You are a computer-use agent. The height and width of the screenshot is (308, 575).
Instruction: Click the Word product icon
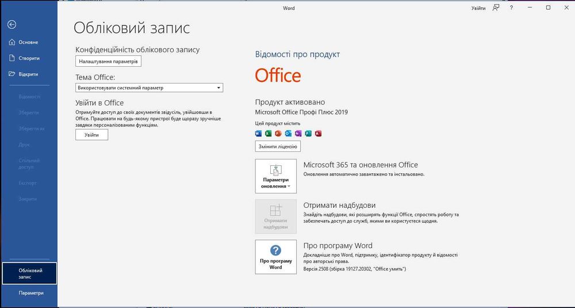pyautogui.click(x=258, y=133)
